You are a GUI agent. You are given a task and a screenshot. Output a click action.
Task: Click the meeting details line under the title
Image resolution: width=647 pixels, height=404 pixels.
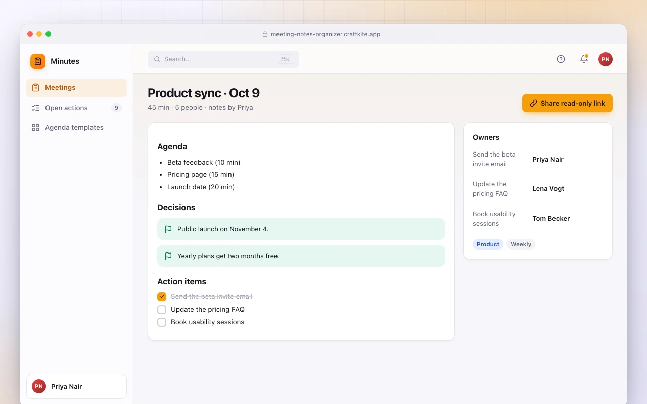[x=200, y=108]
